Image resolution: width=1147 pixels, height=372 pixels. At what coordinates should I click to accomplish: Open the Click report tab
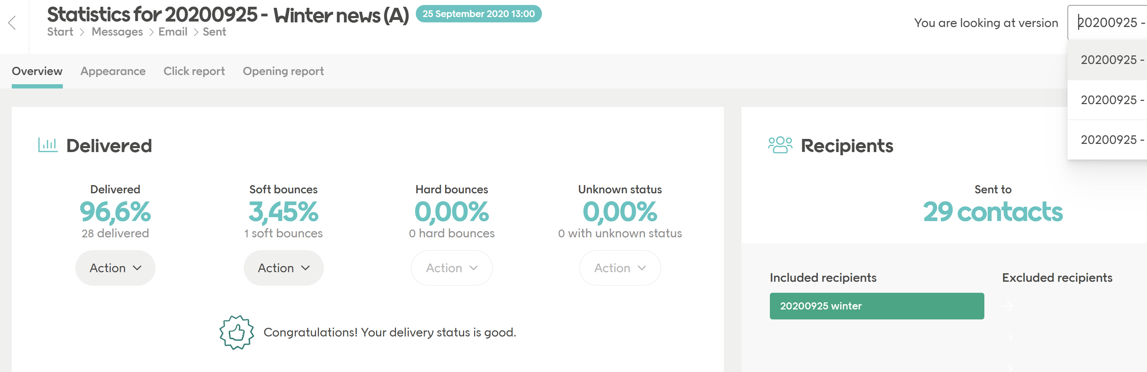click(194, 71)
